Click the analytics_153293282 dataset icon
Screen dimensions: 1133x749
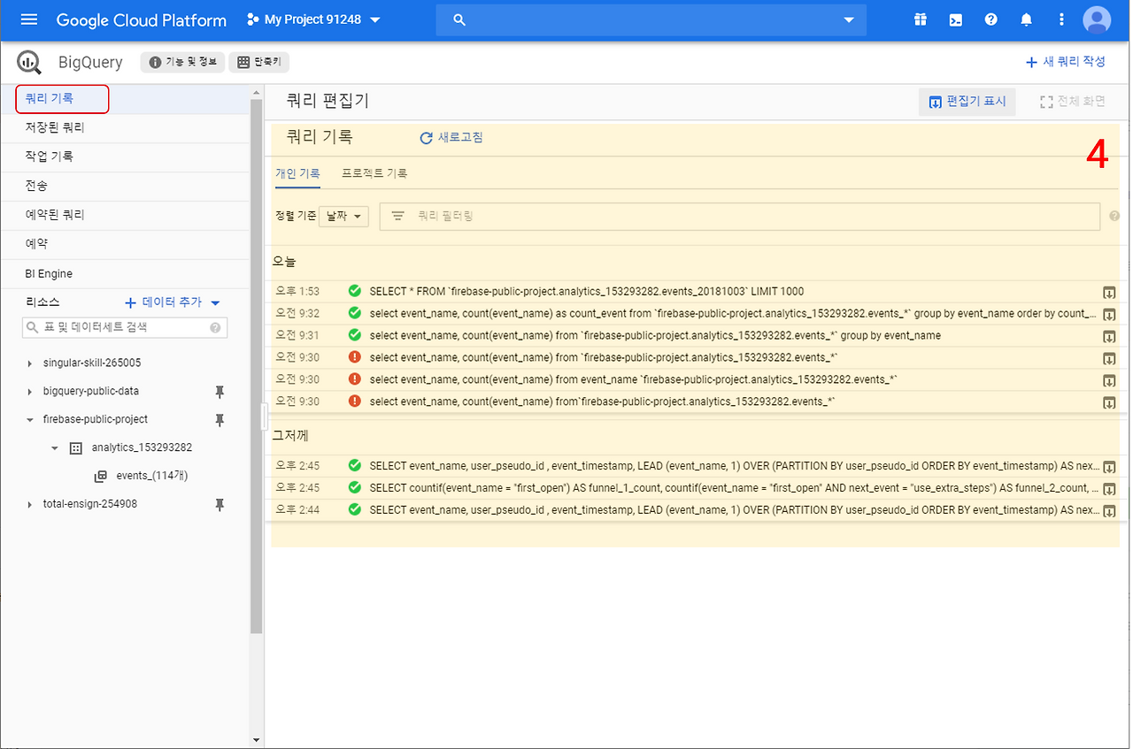(x=75, y=447)
